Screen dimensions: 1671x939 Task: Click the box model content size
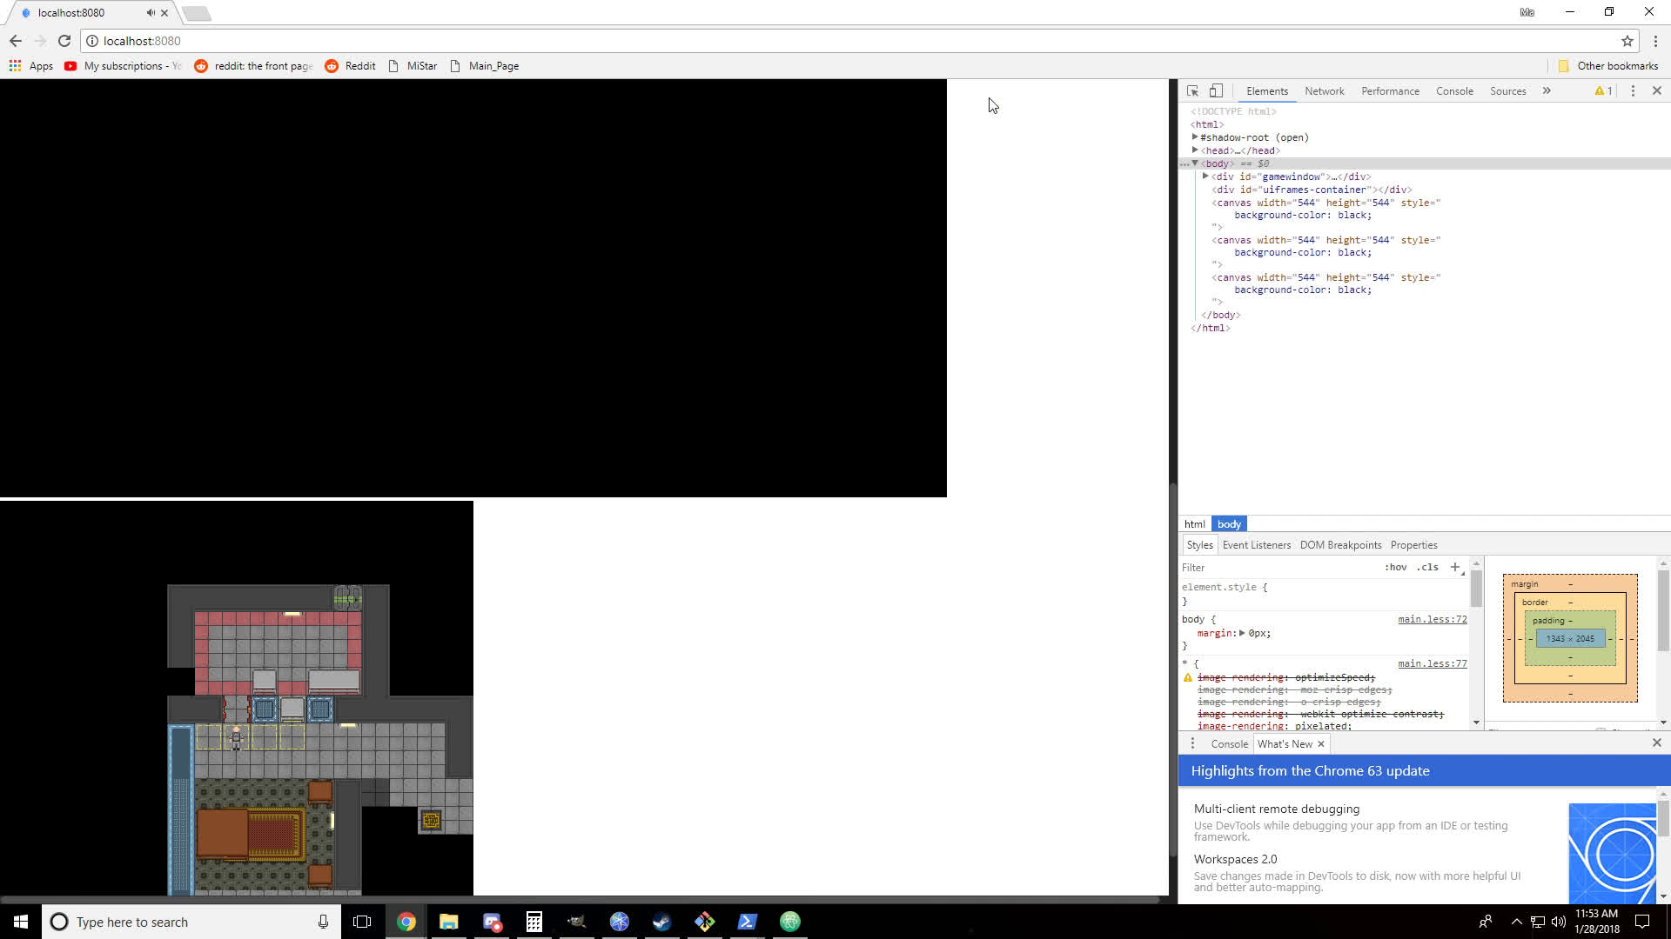click(x=1570, y=638)
